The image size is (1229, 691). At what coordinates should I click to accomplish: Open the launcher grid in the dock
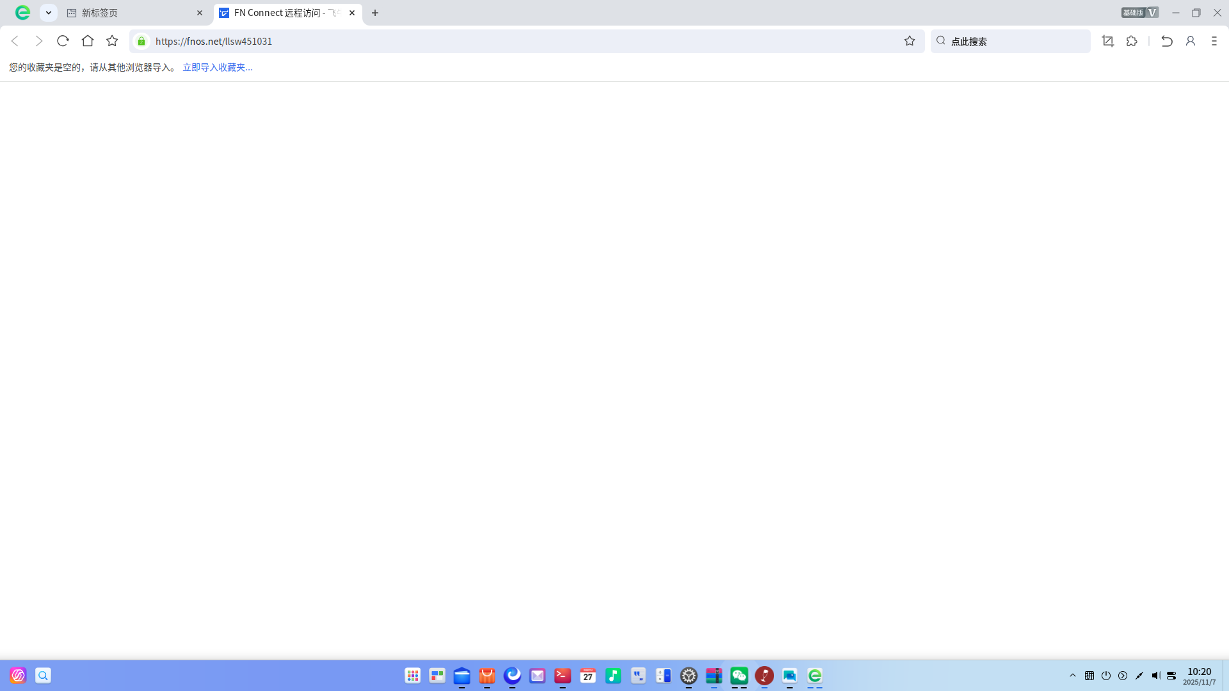pyautogui.click(x=413, y=676)
